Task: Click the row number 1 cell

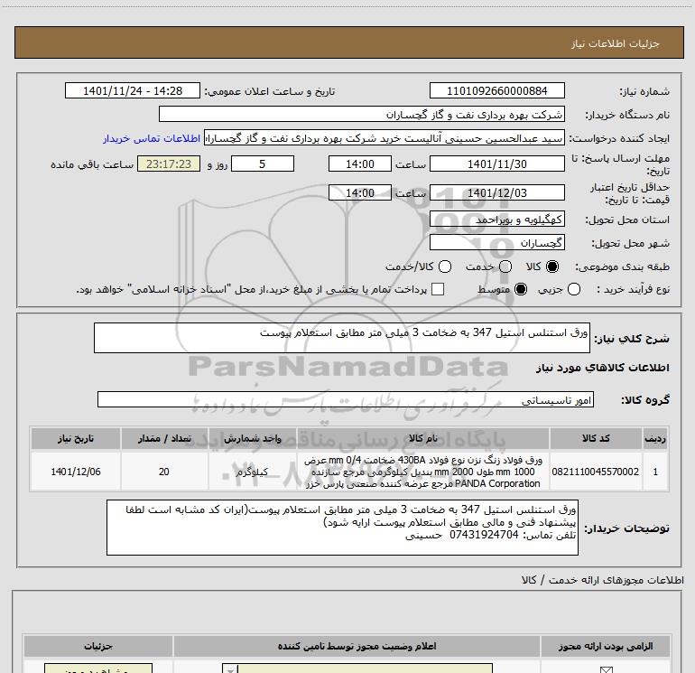Action: pos(655,472)
